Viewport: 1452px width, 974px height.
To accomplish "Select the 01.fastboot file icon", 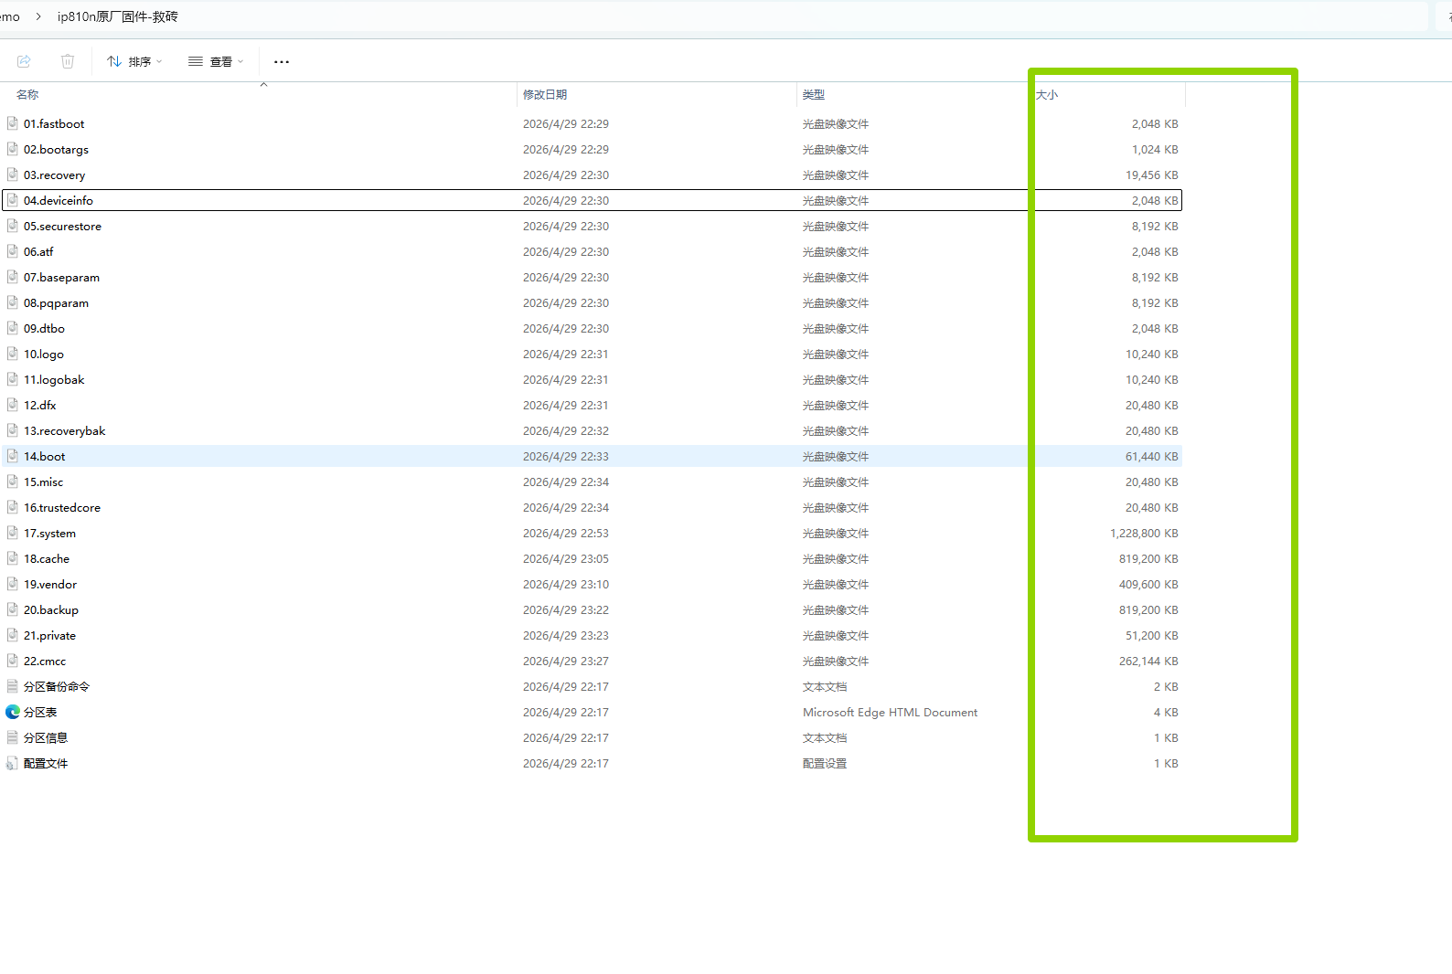I will pos(13,123).
